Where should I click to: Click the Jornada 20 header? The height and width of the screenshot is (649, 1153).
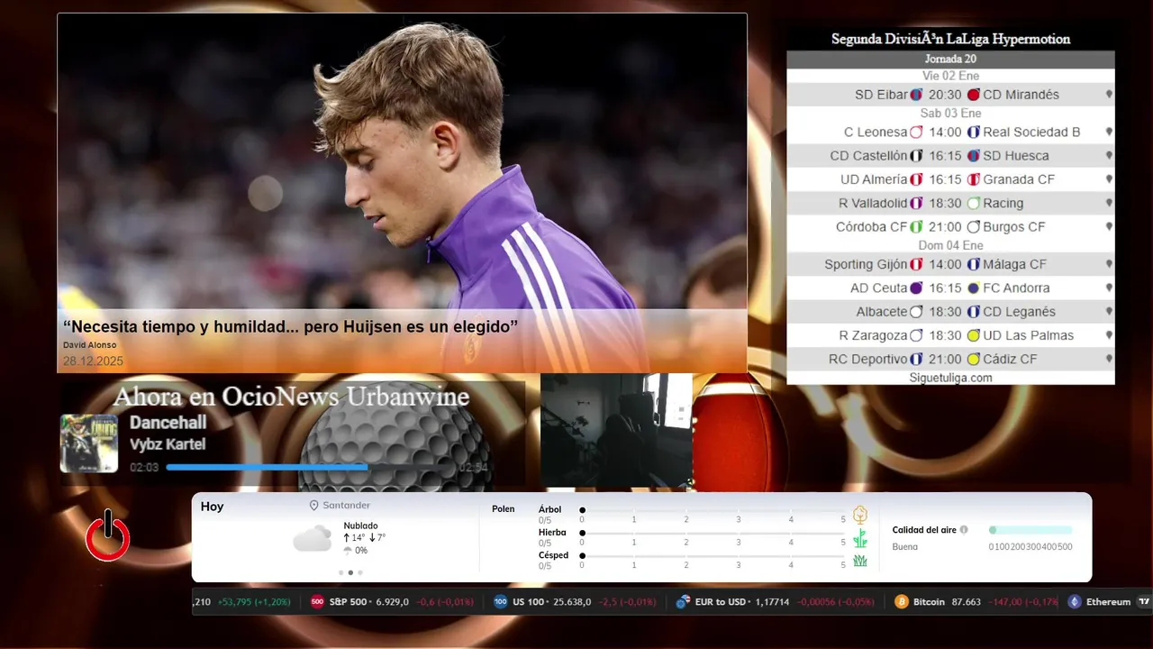pos(950,59)
